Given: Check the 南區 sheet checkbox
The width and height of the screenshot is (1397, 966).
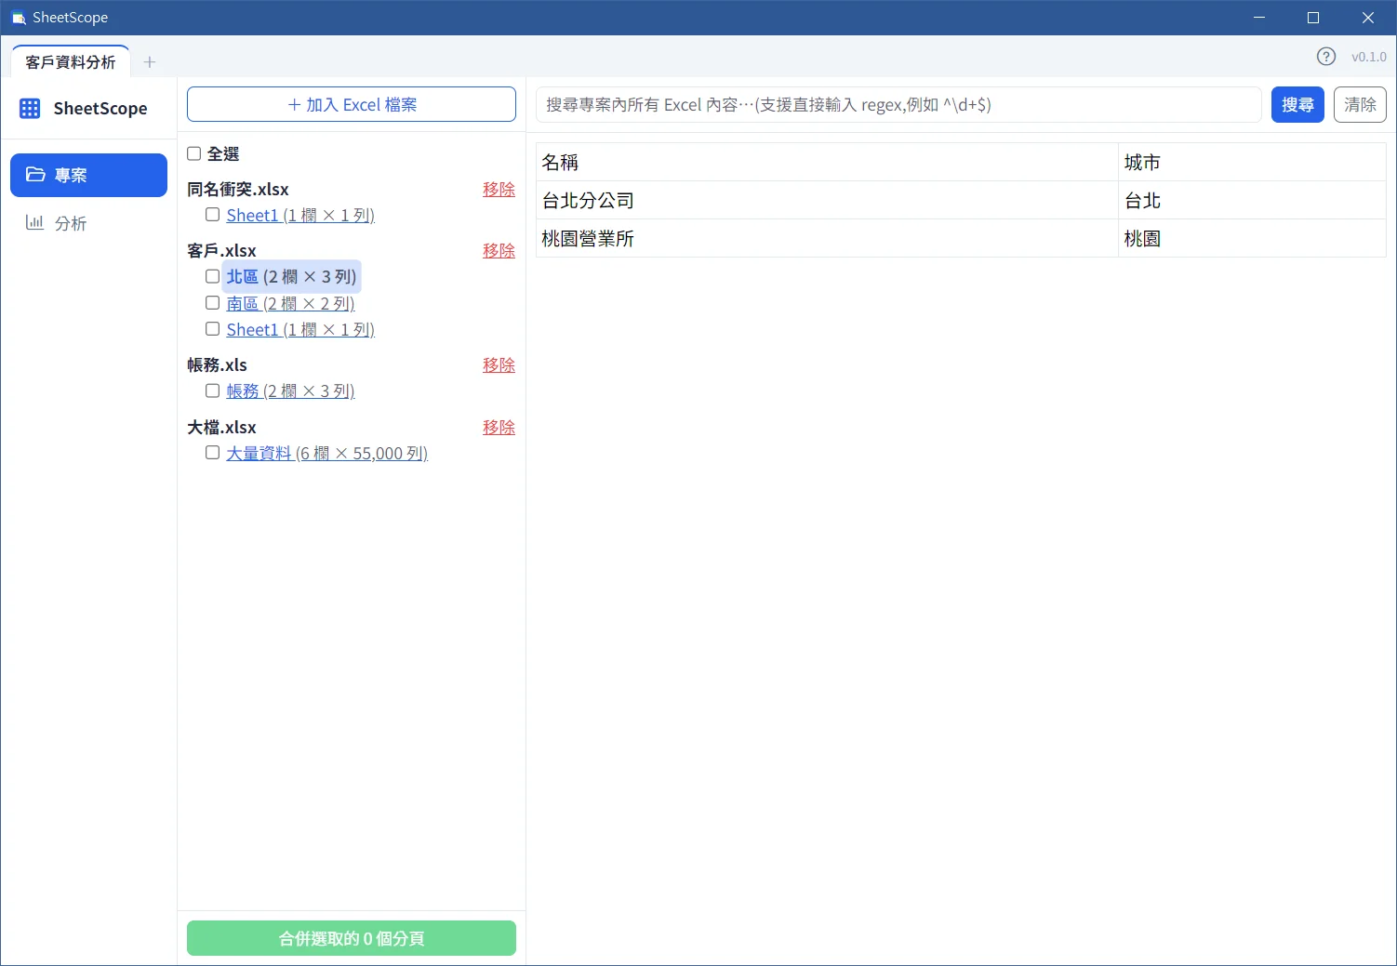Looking at the screenshot, I should [x=212, y=303].
